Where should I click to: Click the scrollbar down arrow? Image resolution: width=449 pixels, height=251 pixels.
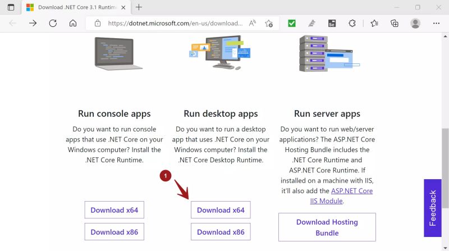445,248
